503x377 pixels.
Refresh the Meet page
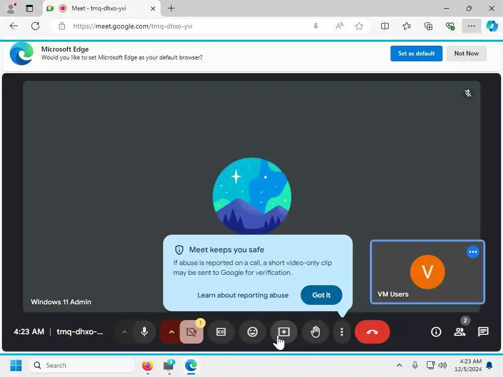click(35, 26)
